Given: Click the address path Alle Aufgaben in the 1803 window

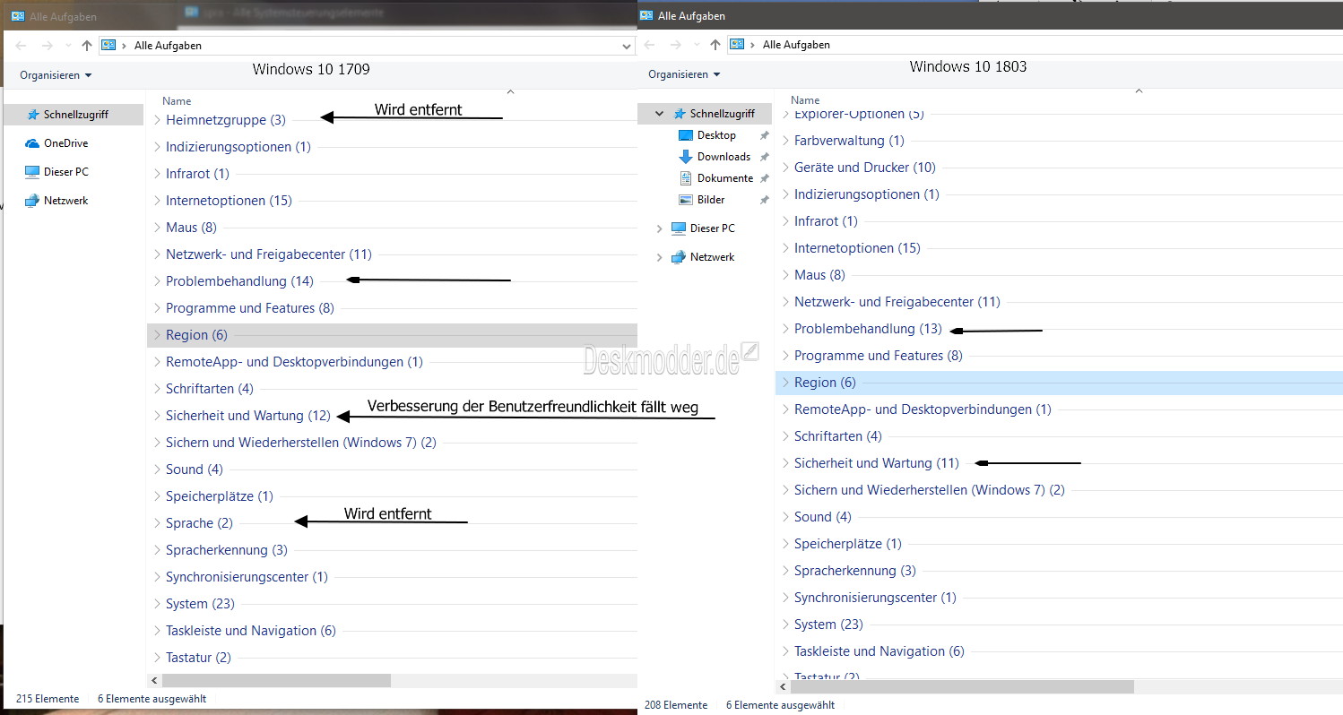Looking at the screenshot, I should click(796, 44).
